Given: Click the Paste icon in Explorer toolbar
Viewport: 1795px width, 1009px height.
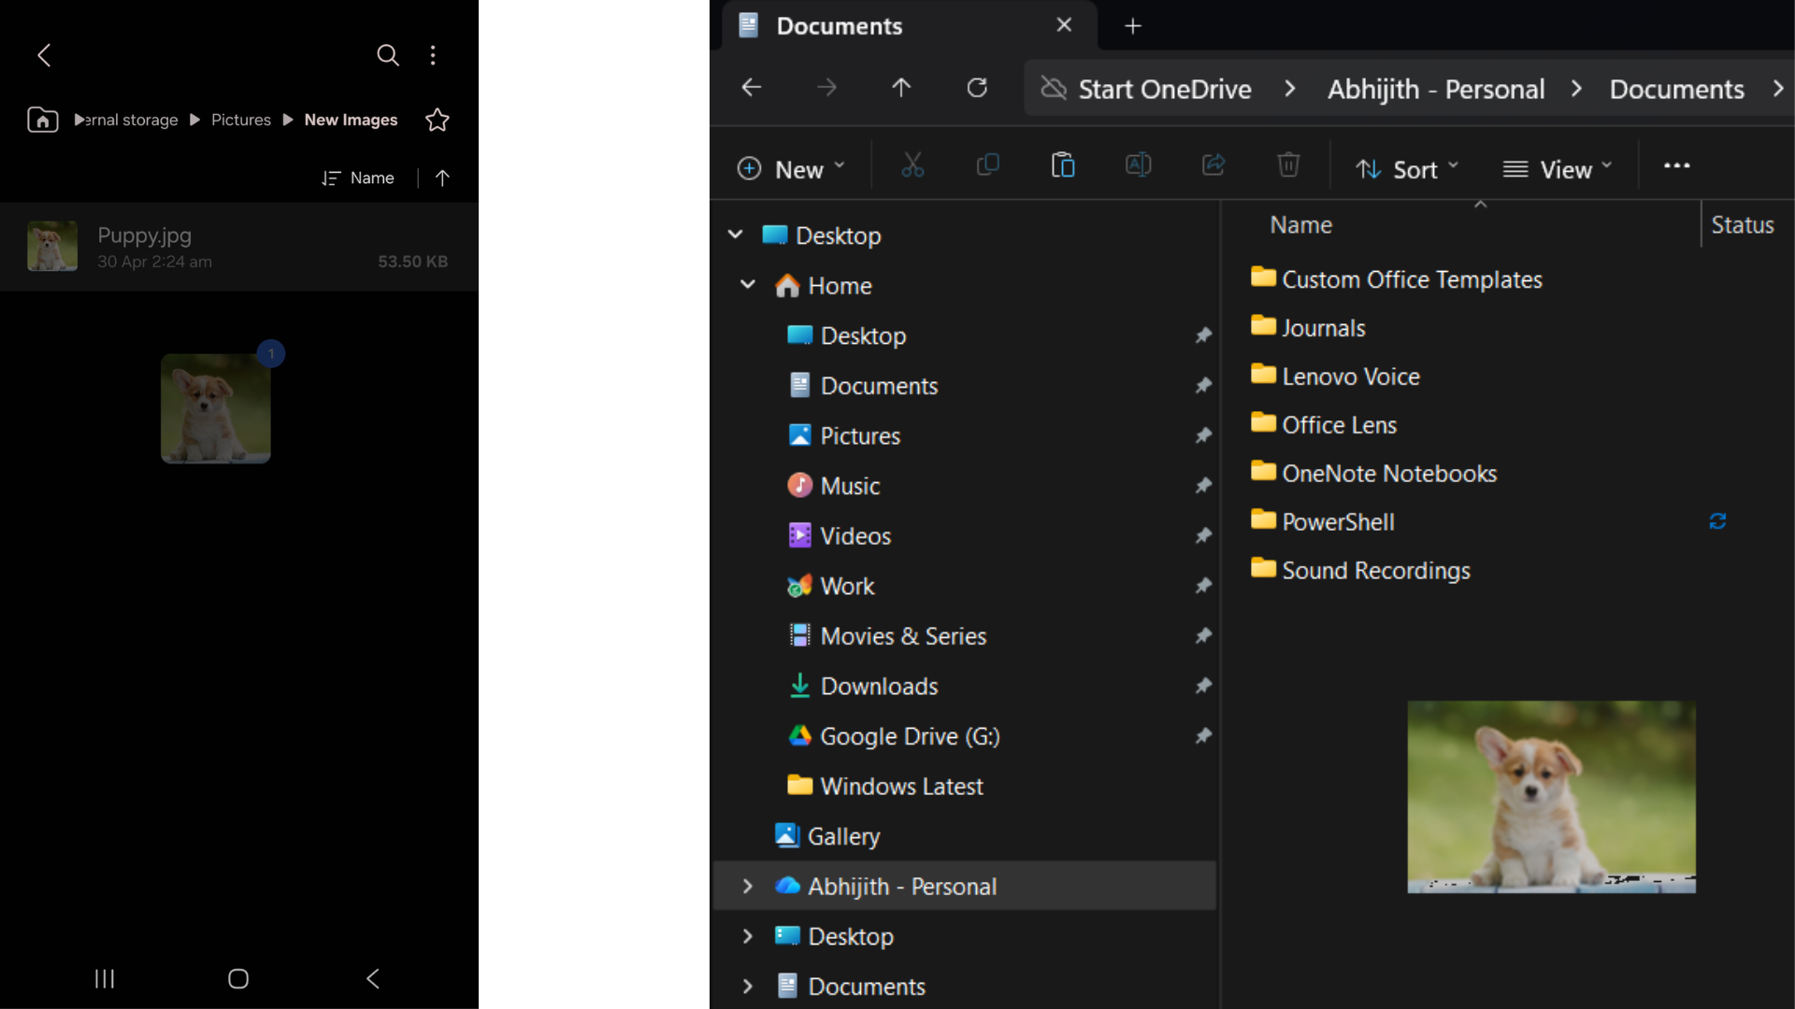Looking at the screenshot, I should click(1063, 165).
